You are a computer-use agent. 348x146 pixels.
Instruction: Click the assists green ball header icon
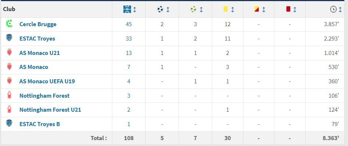point(193,9)
